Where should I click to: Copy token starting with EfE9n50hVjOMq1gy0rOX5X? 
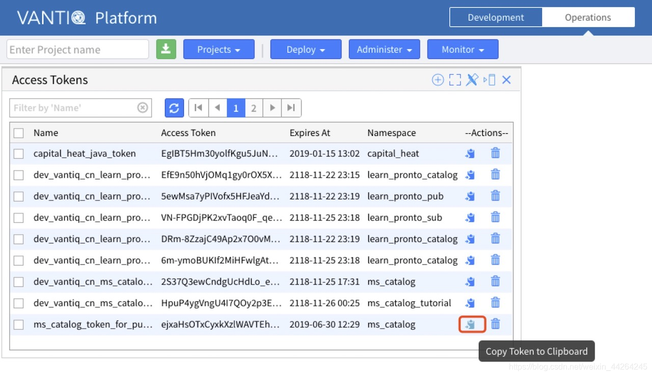click(470, 175)
